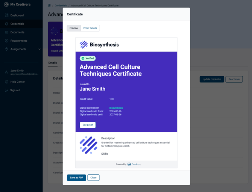Click the Deactivate button in background
The image size is (252, 192).
234,79
